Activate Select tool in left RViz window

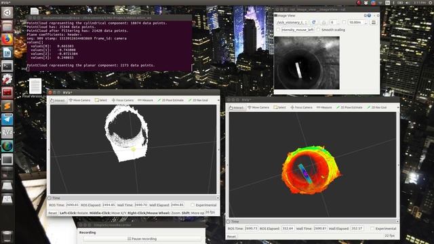click(101, 100)
